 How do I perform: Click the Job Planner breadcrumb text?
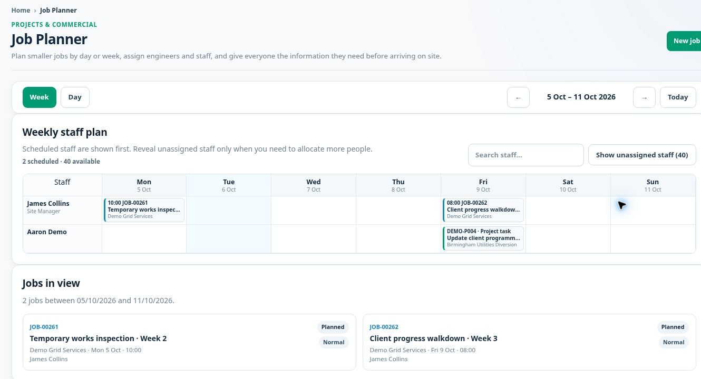point(59,10)
